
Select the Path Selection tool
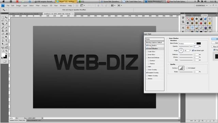point(3,44)
